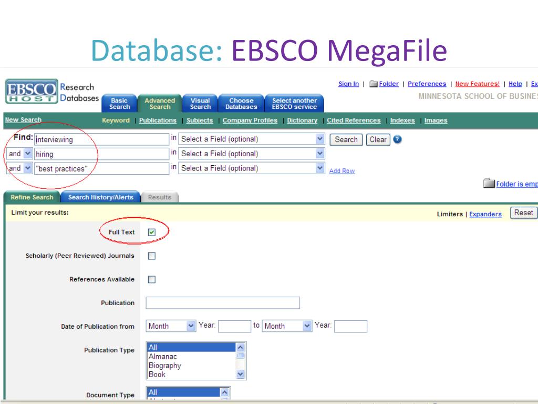The image size is (538, 404).
Task: Open the Sign In link
Action: click(349, 84)
